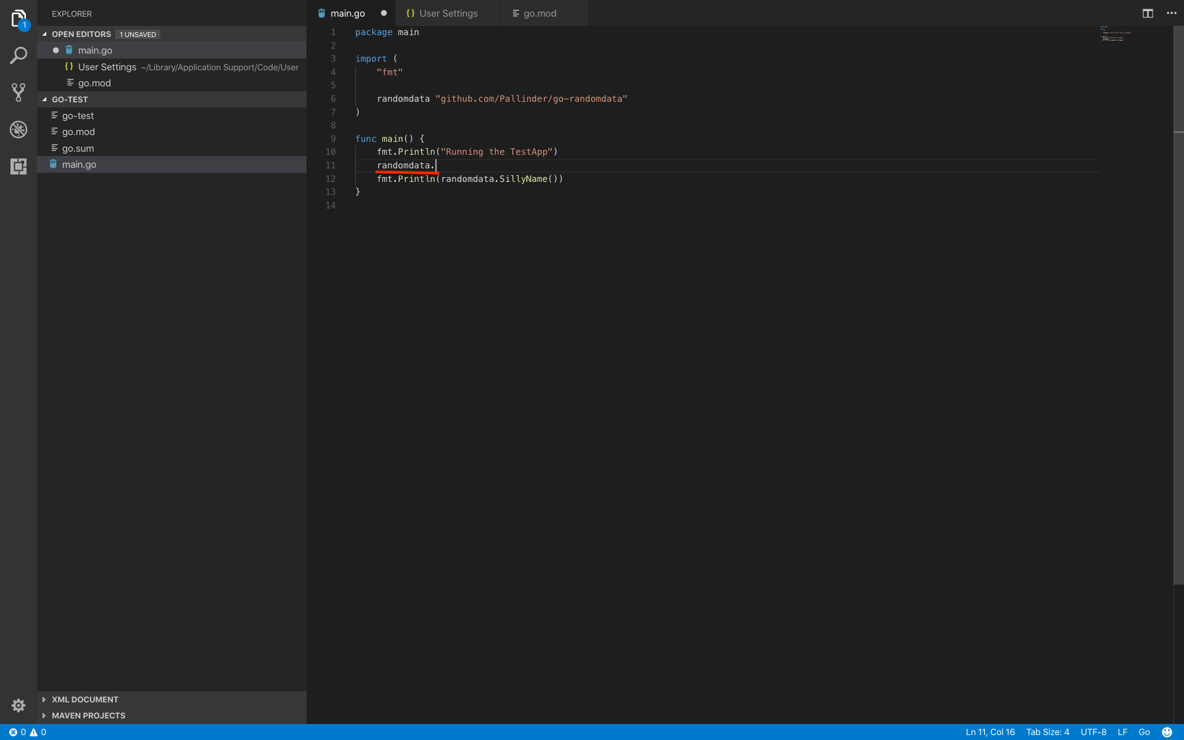Click Ln 11, Col 16 position indicator
Image resolution: width=1184 pixels, height=740 pixels.
[990, 732]
